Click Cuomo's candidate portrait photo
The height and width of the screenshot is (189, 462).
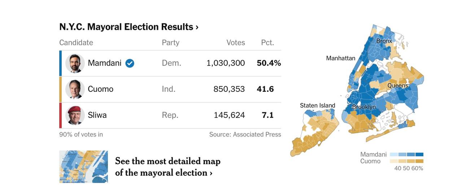(x=75, y=89)
